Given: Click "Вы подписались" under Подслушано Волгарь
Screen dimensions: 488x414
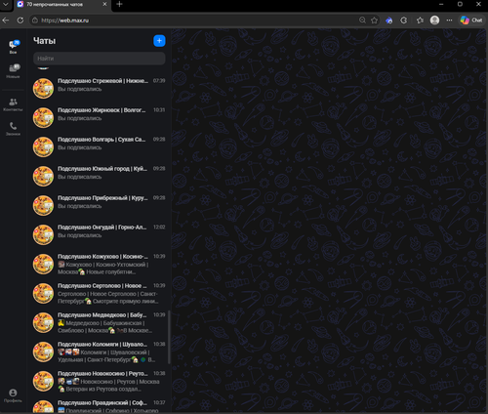Looking at the screenshot, I should [x=80, y=147].
